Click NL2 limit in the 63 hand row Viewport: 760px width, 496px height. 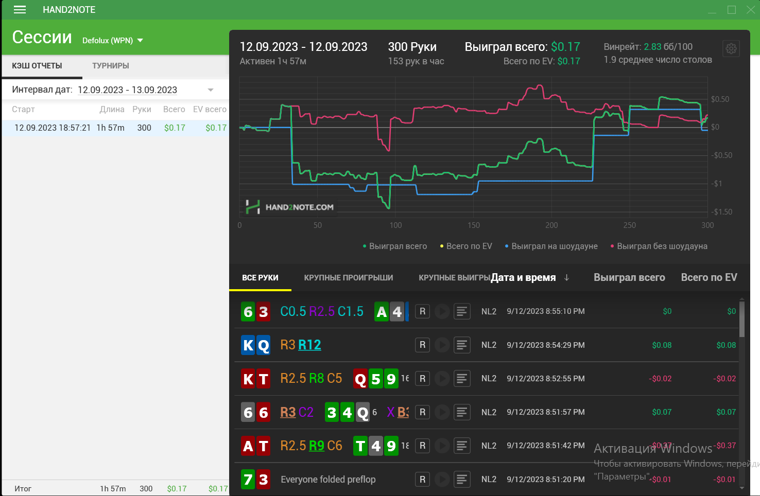(489, 311)
